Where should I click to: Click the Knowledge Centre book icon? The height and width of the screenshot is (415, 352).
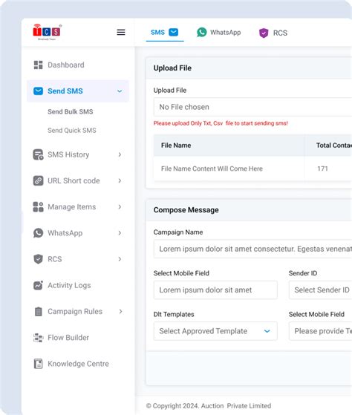pyautogui.click(x=38, y=364)
